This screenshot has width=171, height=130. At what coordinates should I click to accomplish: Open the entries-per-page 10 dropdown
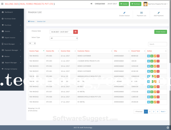click(x=32, y=43)
